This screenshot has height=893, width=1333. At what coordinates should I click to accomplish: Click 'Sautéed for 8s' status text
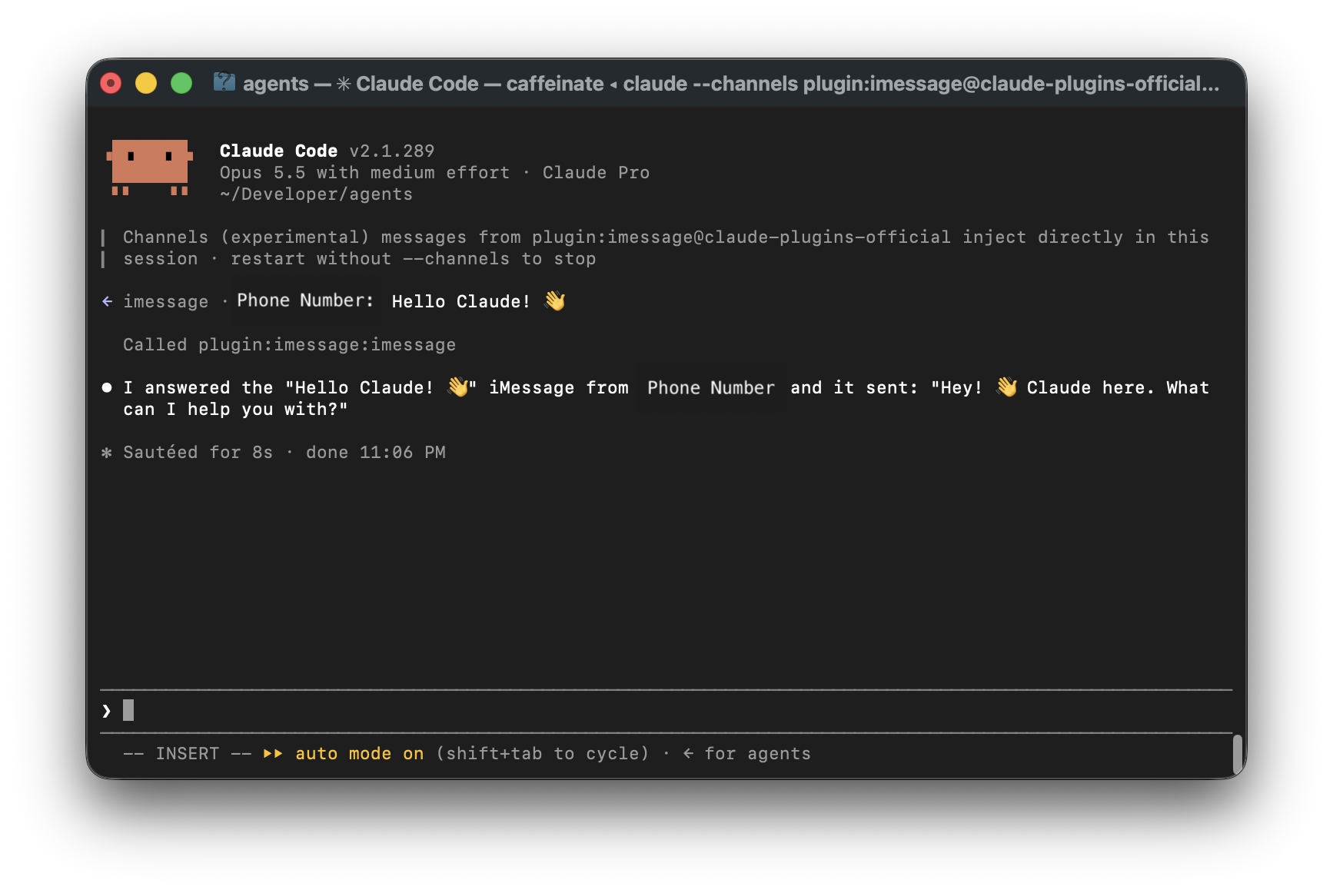198,453
